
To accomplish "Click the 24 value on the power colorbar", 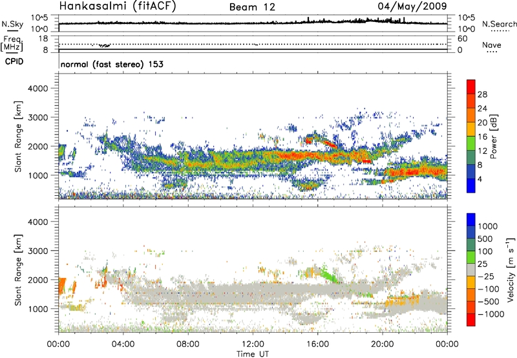I will pos(482,109).
